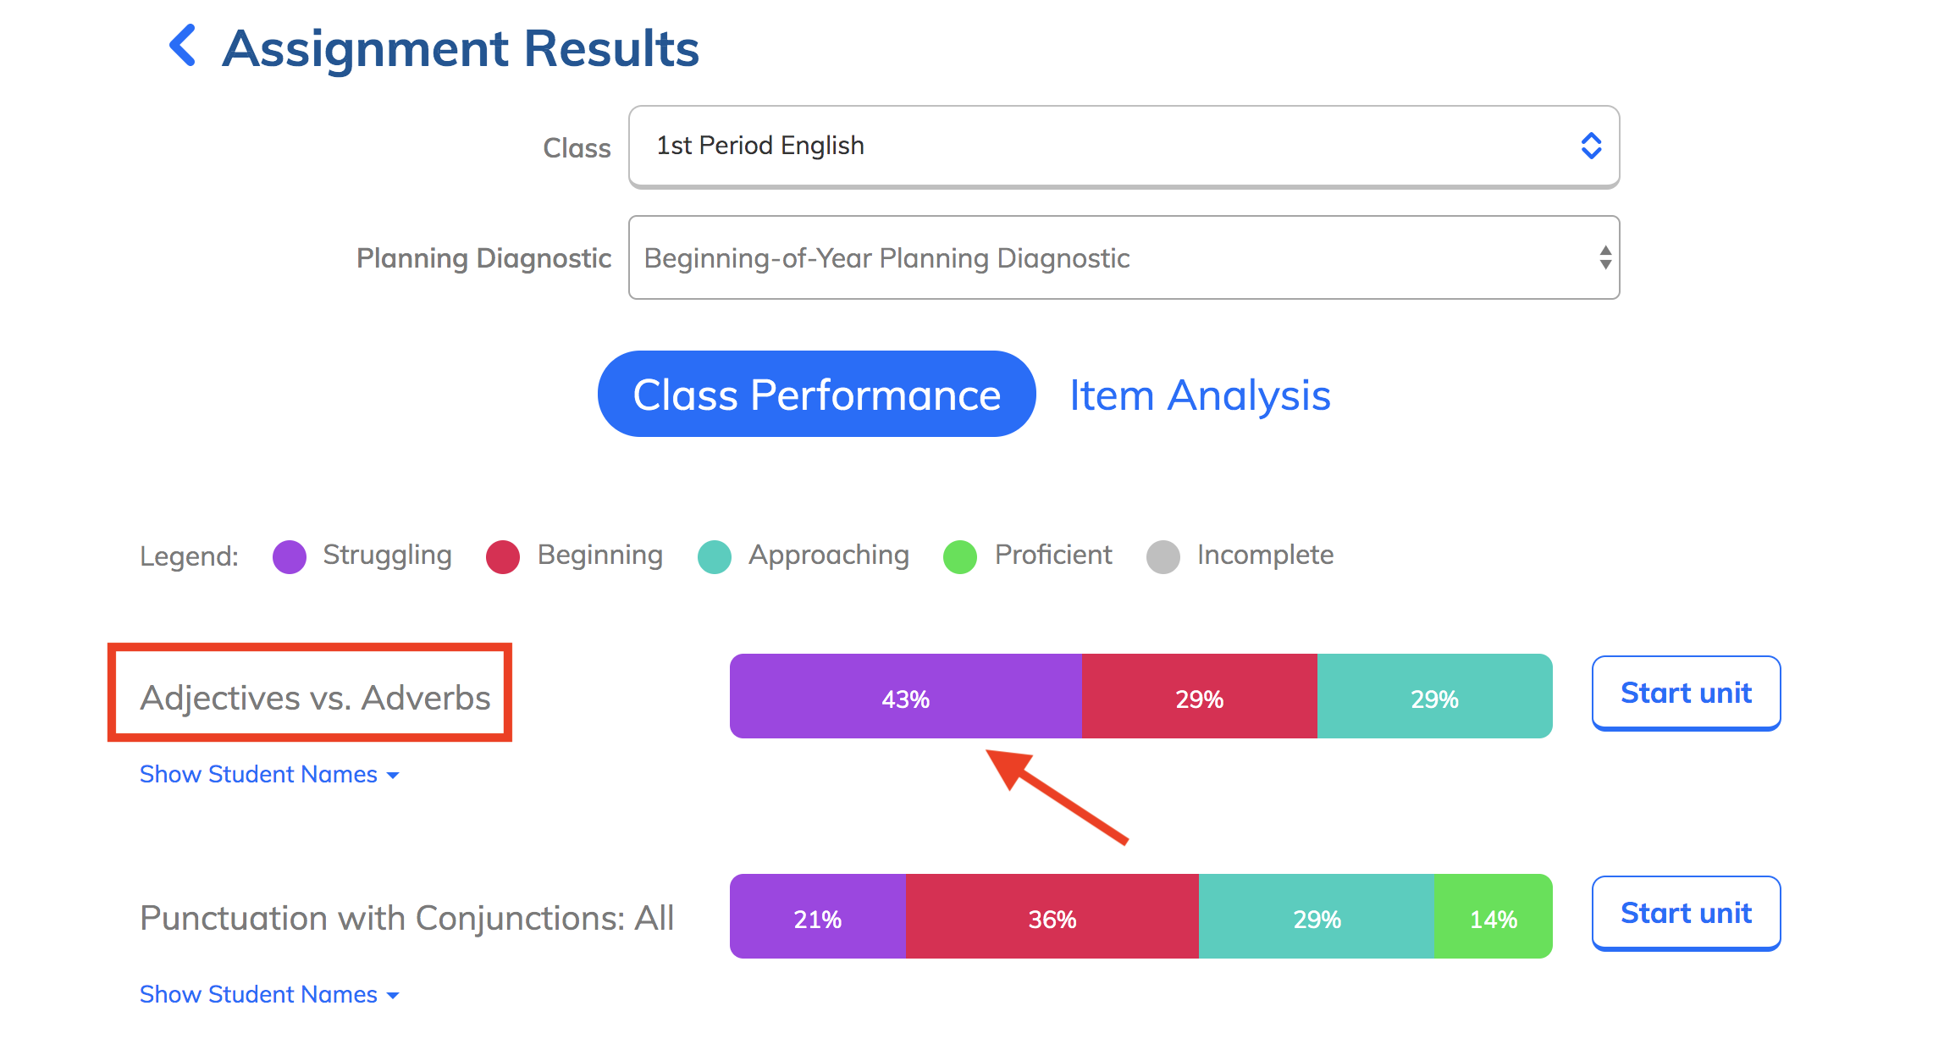Open the Planning Diagnostic dropdown
The width and height of the screenshot is (1955, 1039).
click(x=1124, y=257)
